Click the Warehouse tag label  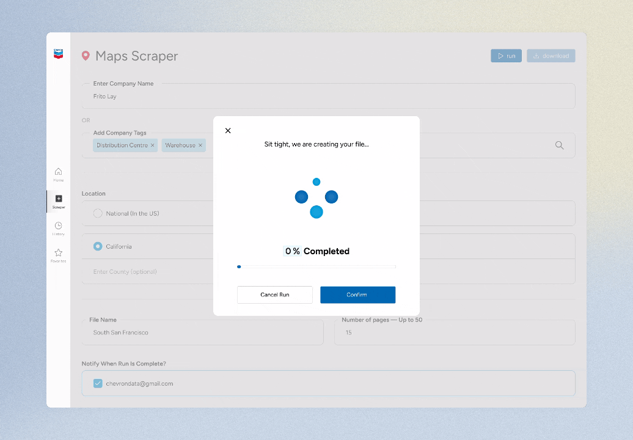pyautogui.click(x=180, y=145)
